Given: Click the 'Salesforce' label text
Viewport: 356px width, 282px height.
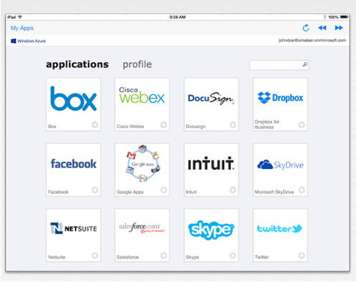Looking at the screenshot, I should click(127, 257).
